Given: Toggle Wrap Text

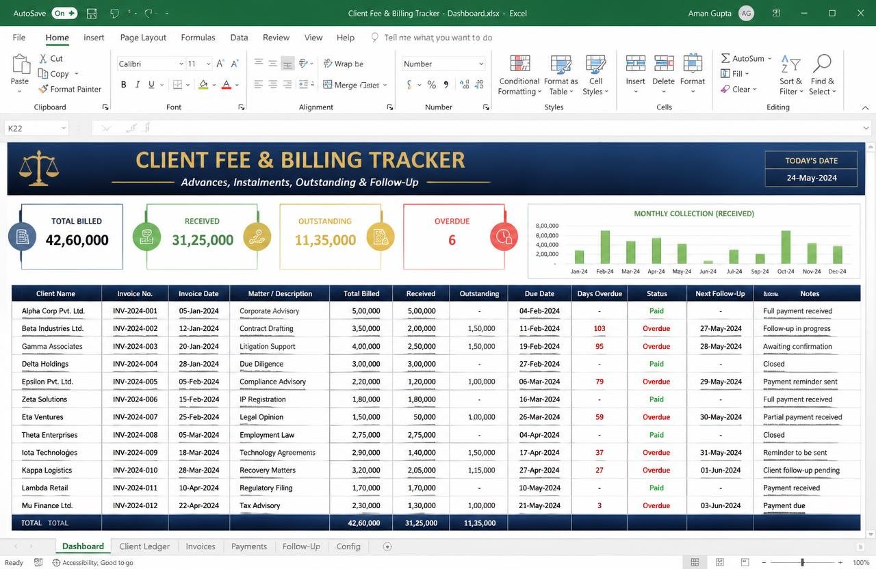Looking at the screenshot, I should pos(344,64).
